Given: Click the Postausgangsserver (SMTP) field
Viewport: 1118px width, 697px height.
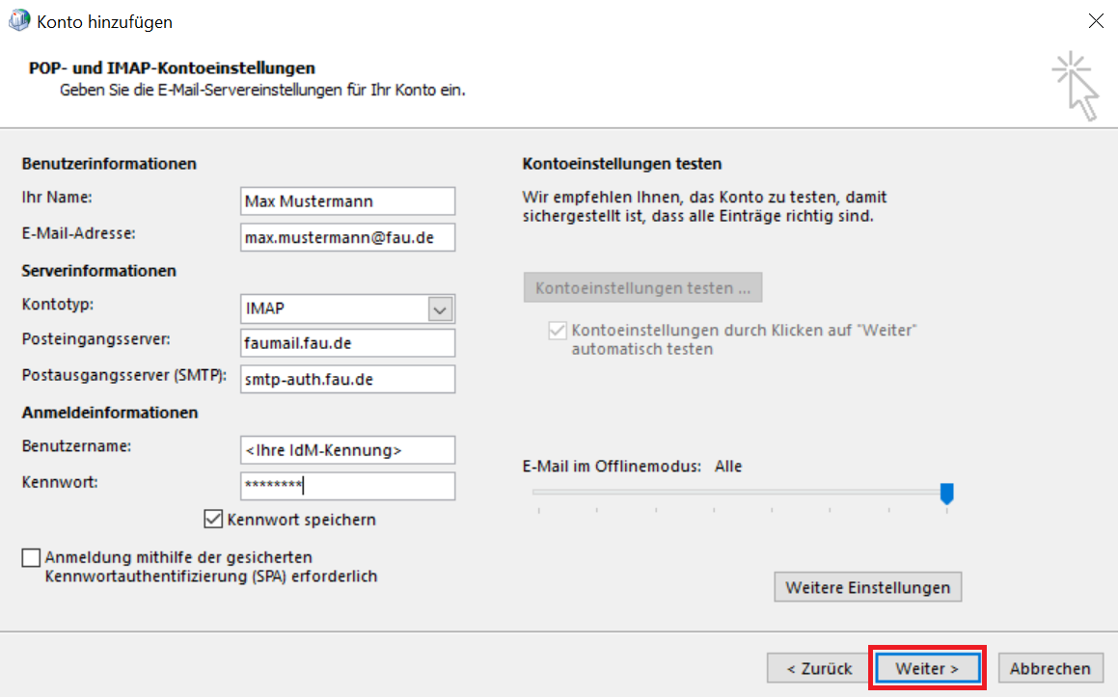Looking at the screenshot, I should [347, 379].
